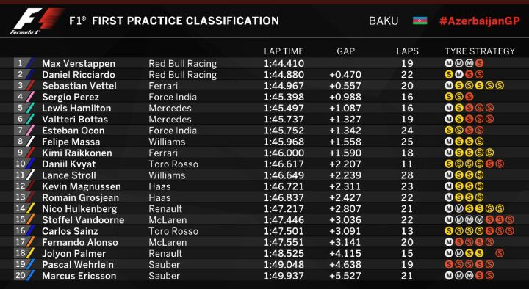The width and height of the screenshot is (529, 289).
Task: Click the Azerbaijan flag icon
Action: pyautogui.click(x=420, y=21)
